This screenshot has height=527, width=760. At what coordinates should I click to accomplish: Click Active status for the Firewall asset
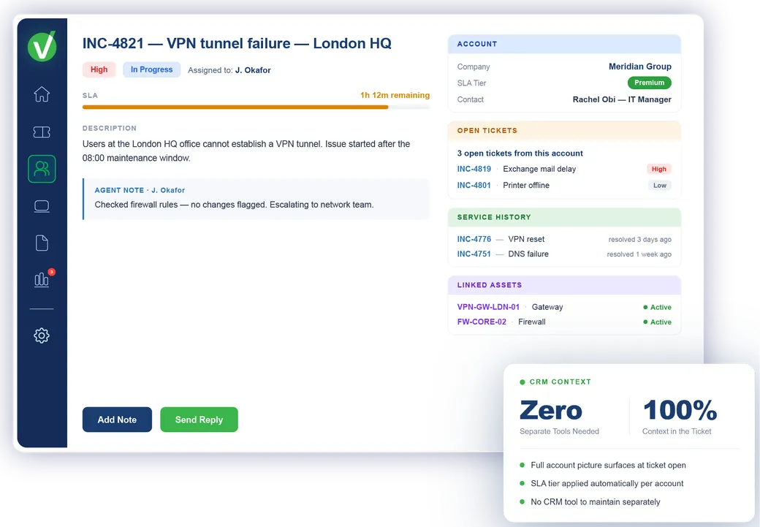point(657,322)
